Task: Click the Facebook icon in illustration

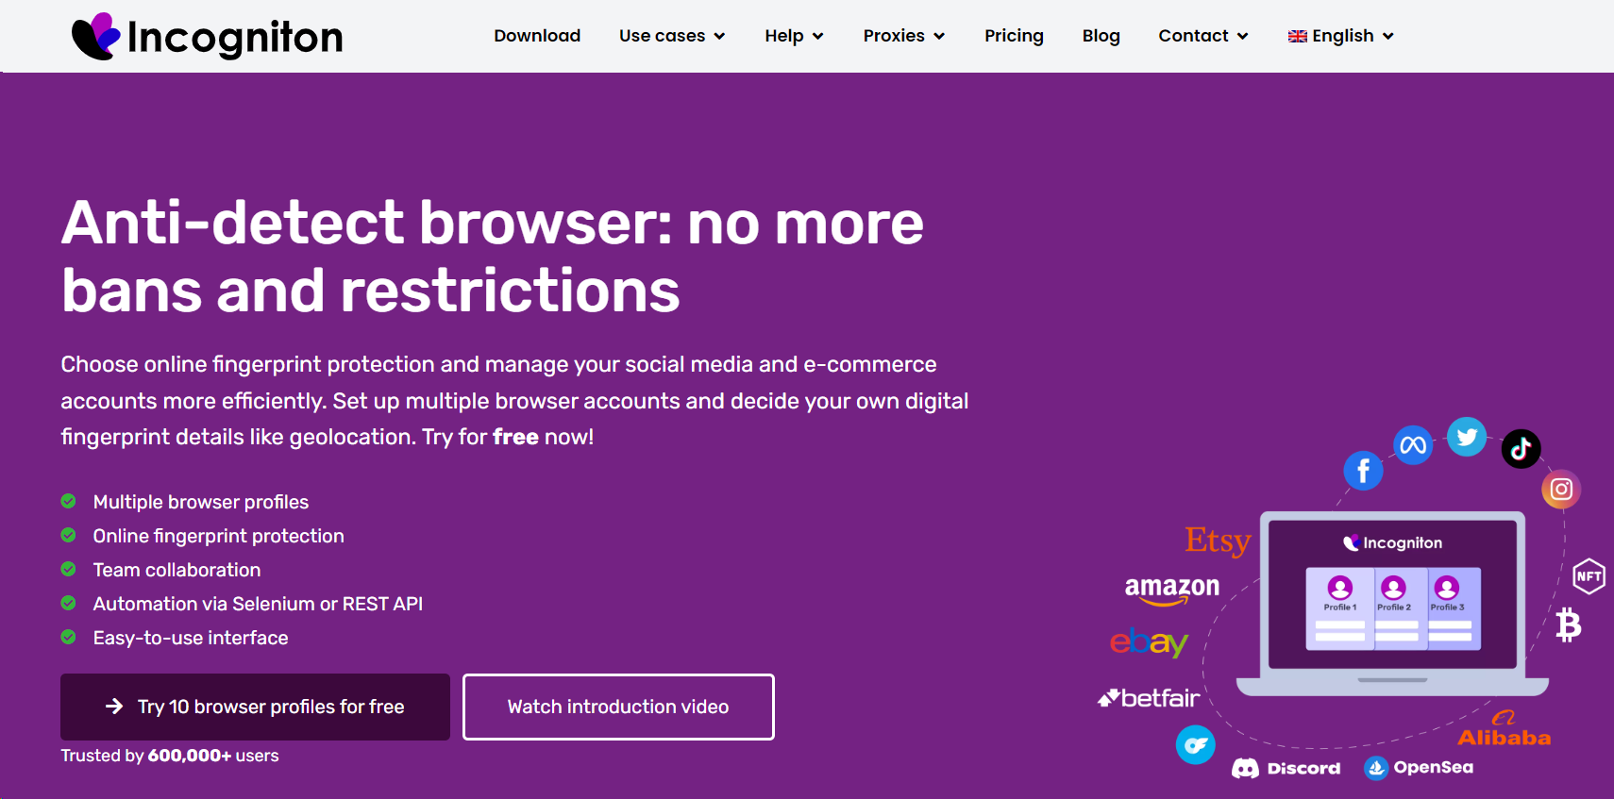Action: coord(1363,470)
